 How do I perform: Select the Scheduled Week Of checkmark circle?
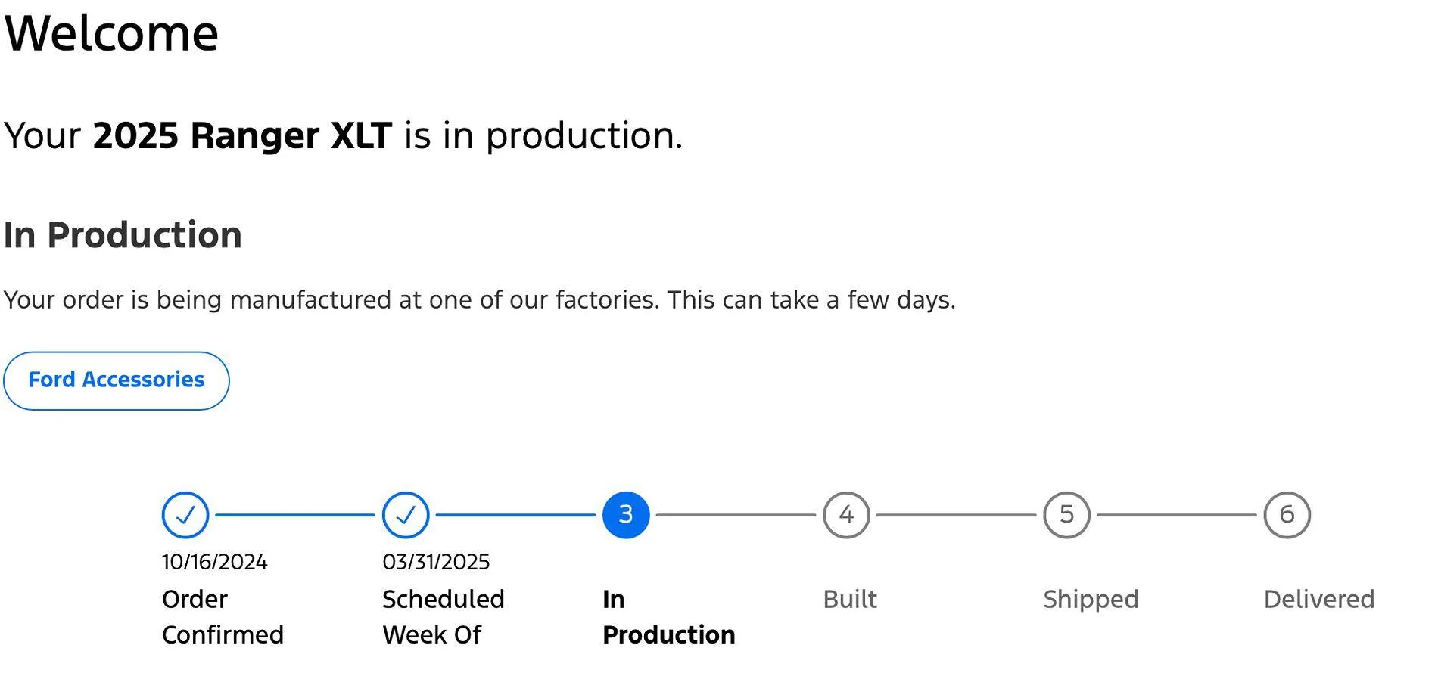(406, 515)
